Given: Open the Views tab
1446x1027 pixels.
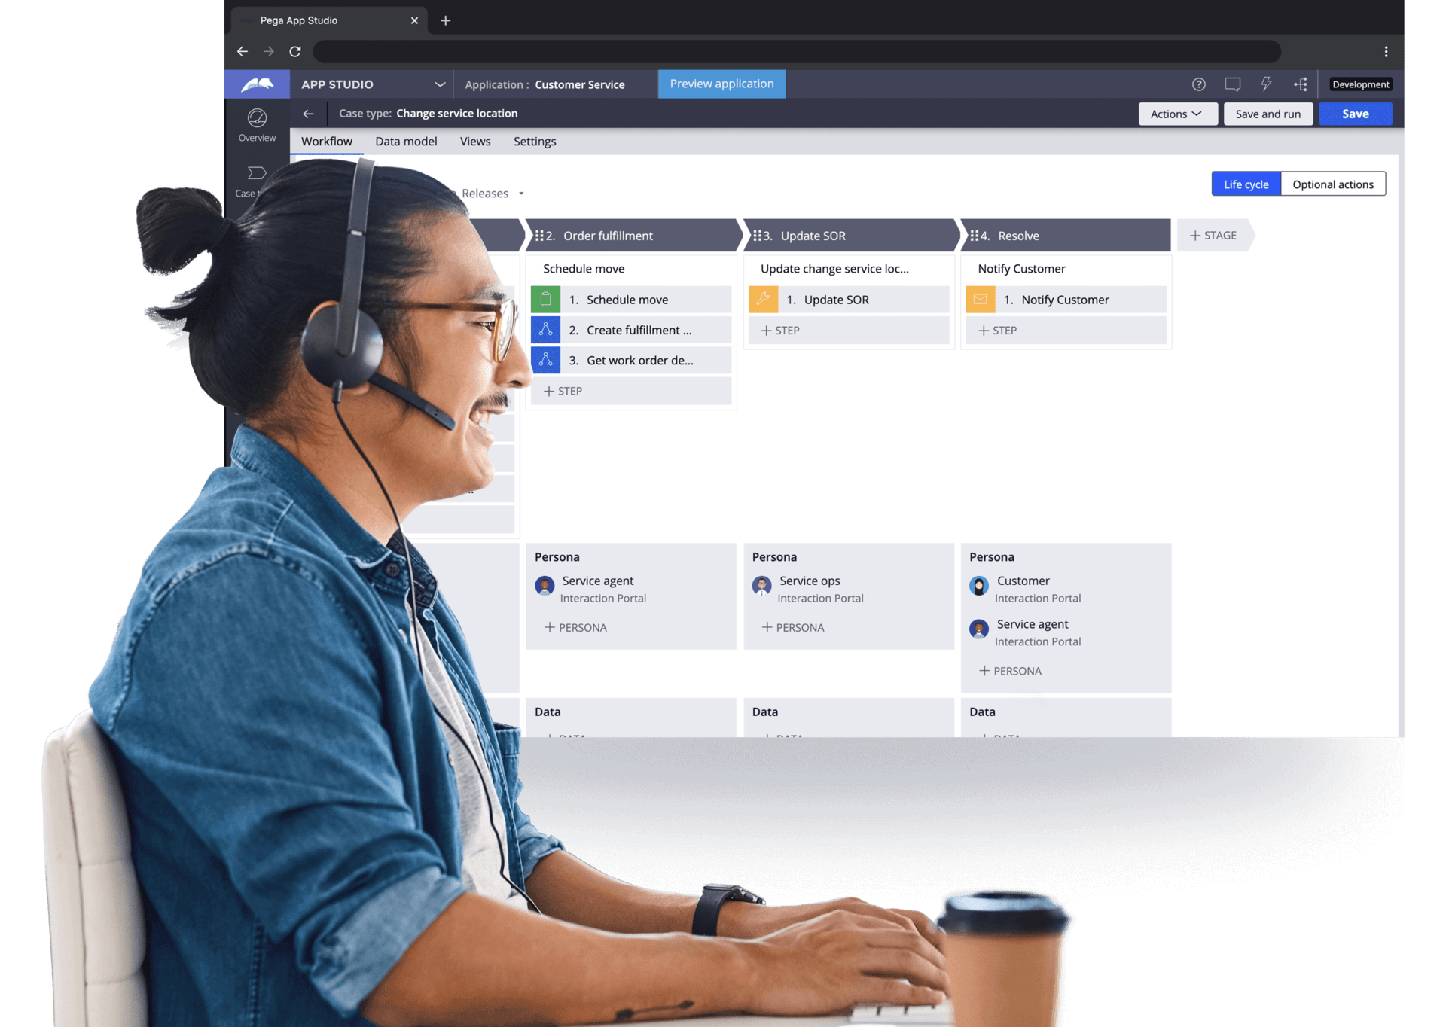Looking at the screenshot, I should pyautogui.click(x=475, y=142).
